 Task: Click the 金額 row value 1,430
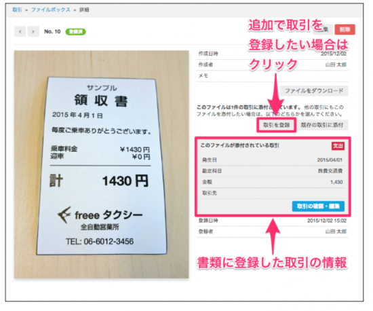336,182
